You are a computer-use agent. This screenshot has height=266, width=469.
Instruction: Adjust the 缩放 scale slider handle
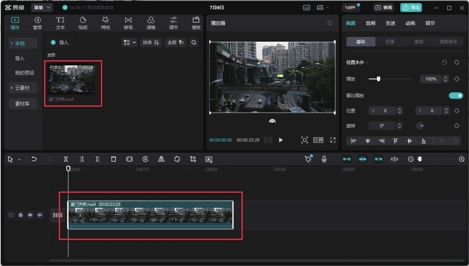click(378, 79)
